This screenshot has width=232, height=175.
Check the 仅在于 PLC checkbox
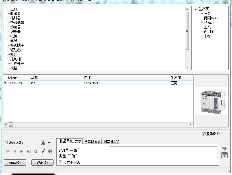pos(60,162)
